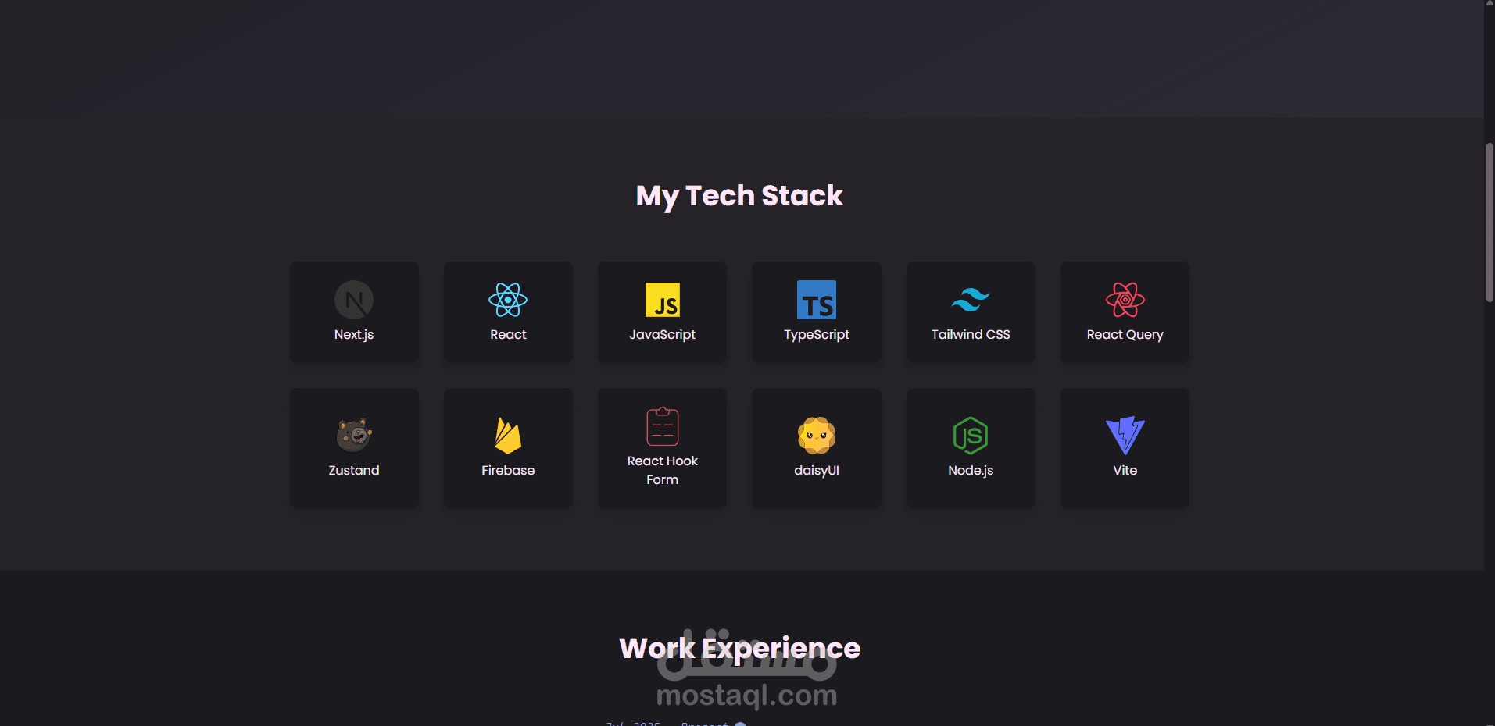Click the Tailwind CSS wave icon
Image resolution: width=1495 pixels, height=726 pixels.
click(x=971, y=300)
